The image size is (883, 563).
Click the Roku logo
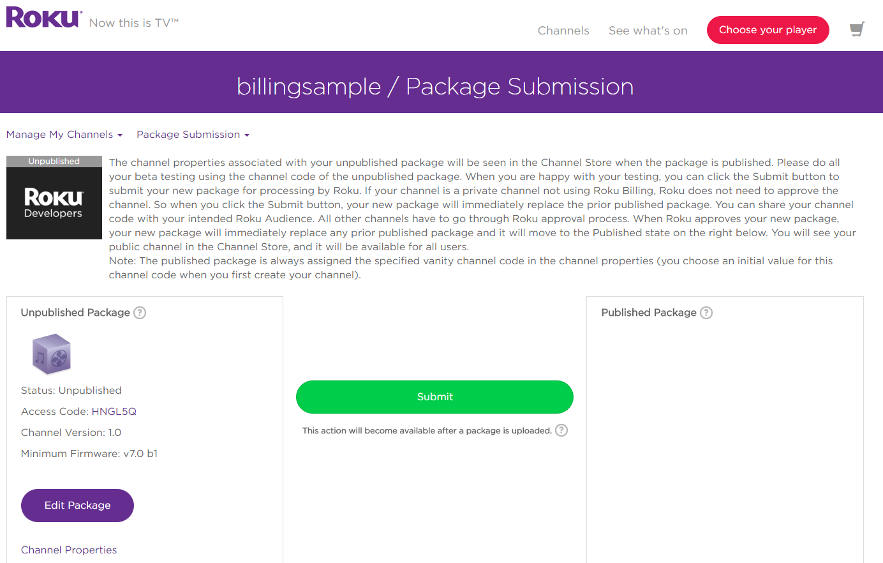click(43, 18)
